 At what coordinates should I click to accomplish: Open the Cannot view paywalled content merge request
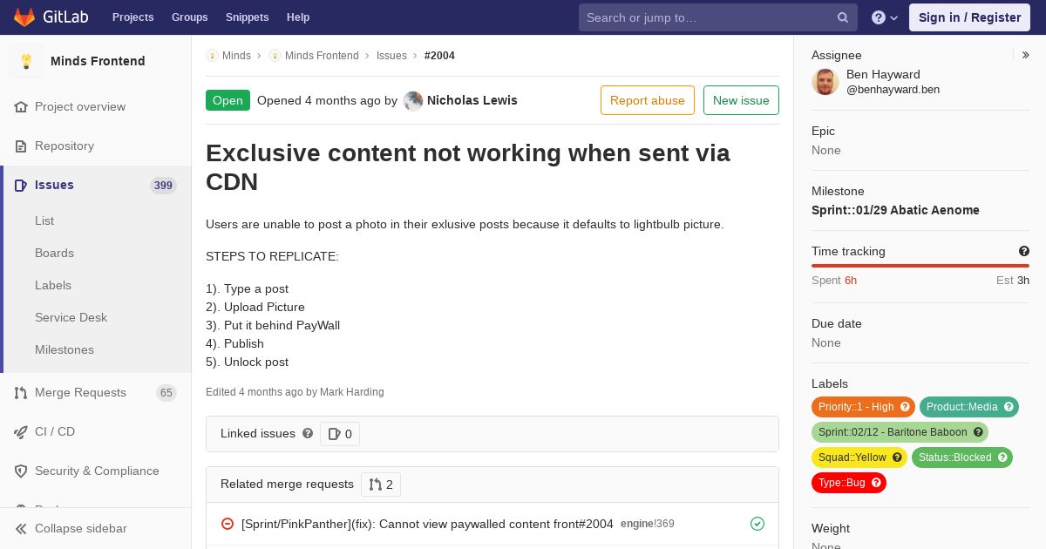point(427,524)
